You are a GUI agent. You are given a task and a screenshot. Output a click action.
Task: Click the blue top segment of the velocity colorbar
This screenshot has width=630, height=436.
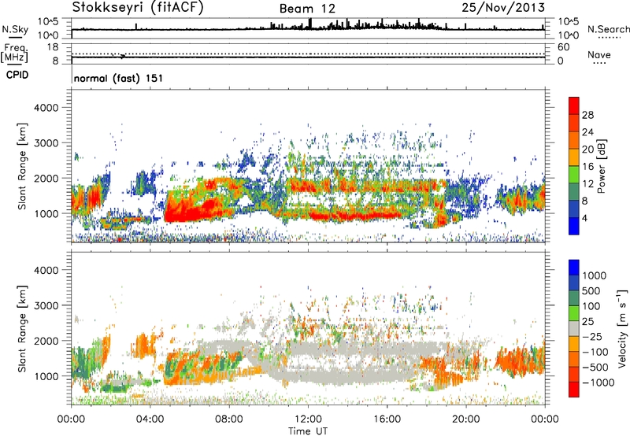(574, 268)
